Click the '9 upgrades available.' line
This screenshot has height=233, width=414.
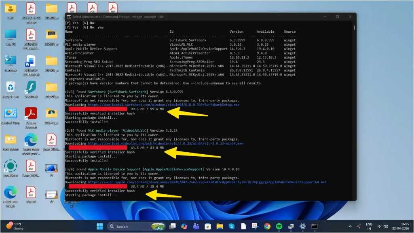pyautogui.click(x=85, y=79)
